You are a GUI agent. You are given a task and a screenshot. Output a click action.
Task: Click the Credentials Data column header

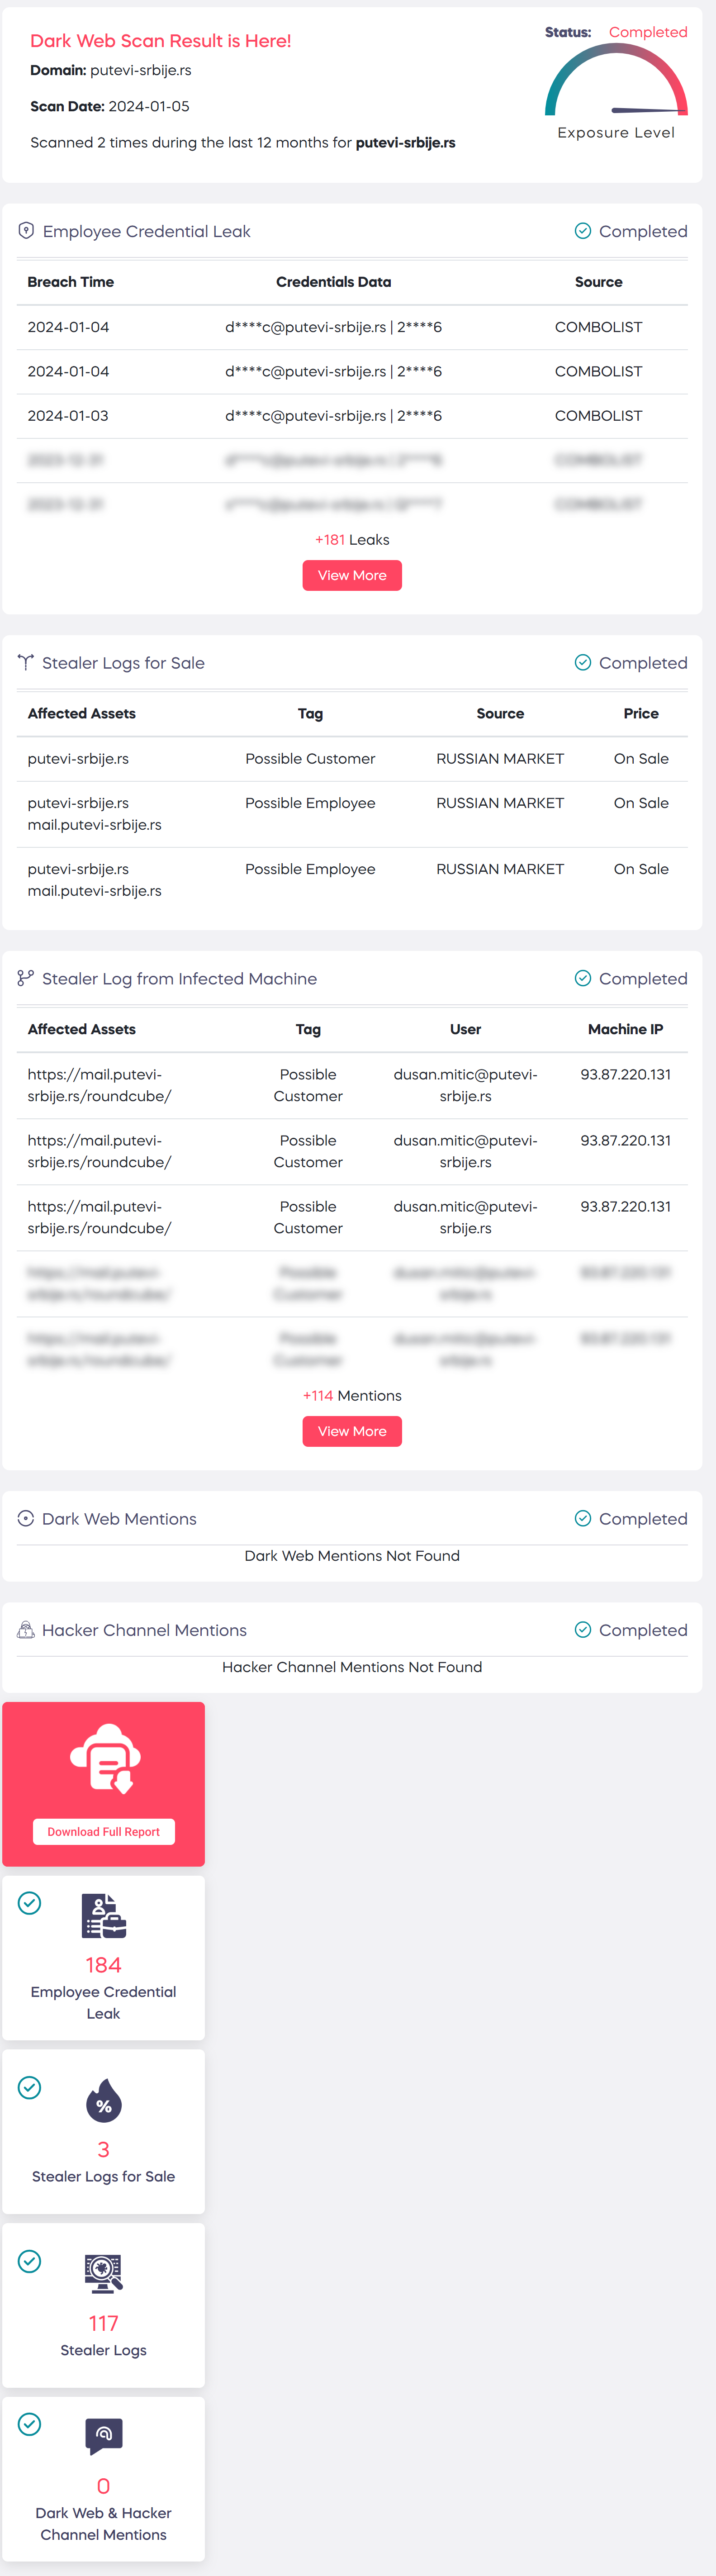point(333,282)
